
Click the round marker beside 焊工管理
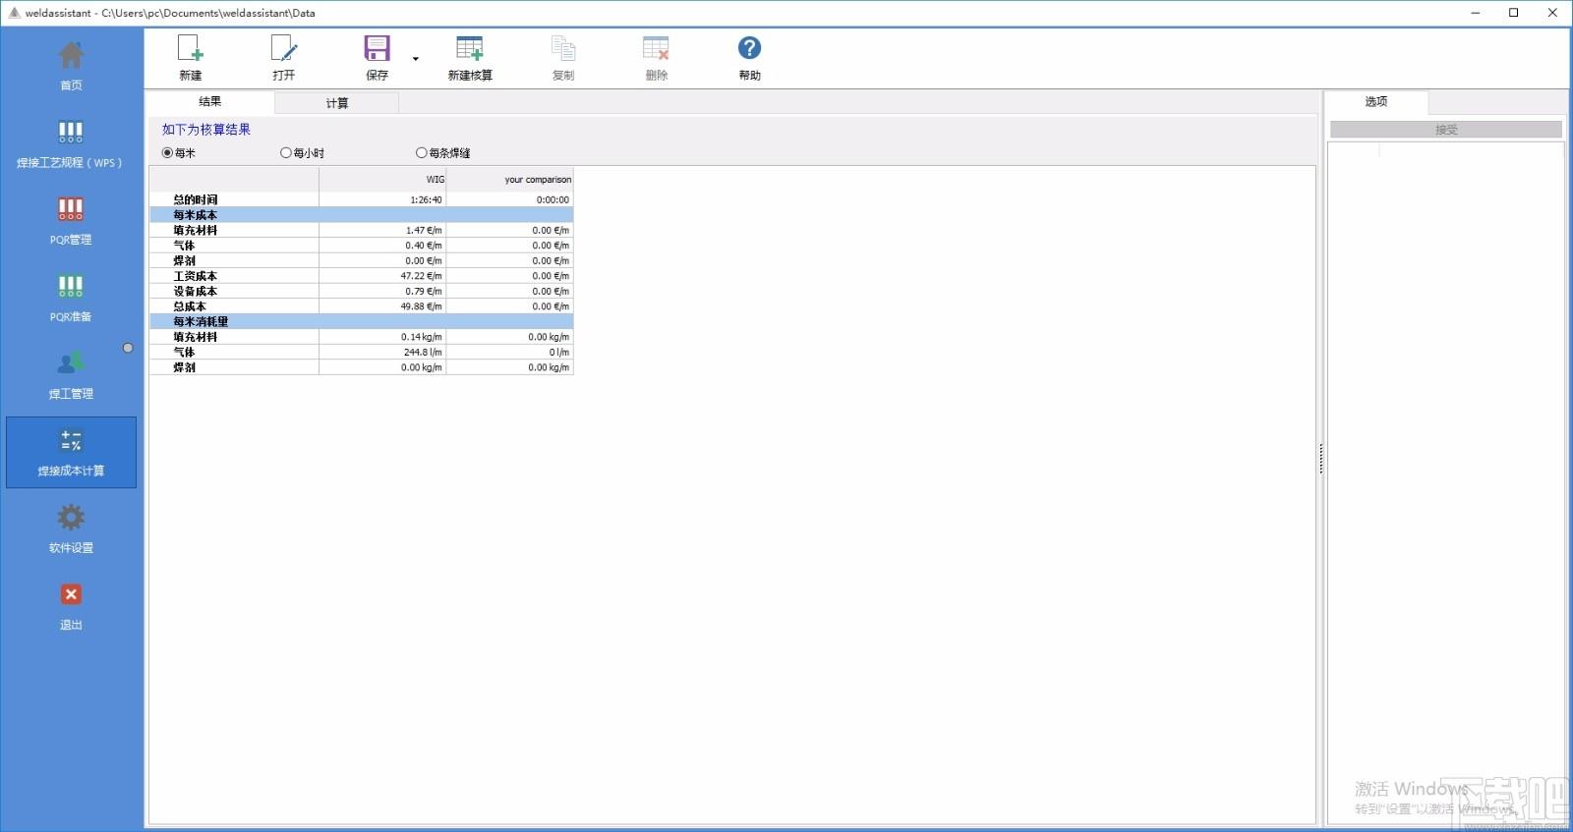click(x=128, y=348)
